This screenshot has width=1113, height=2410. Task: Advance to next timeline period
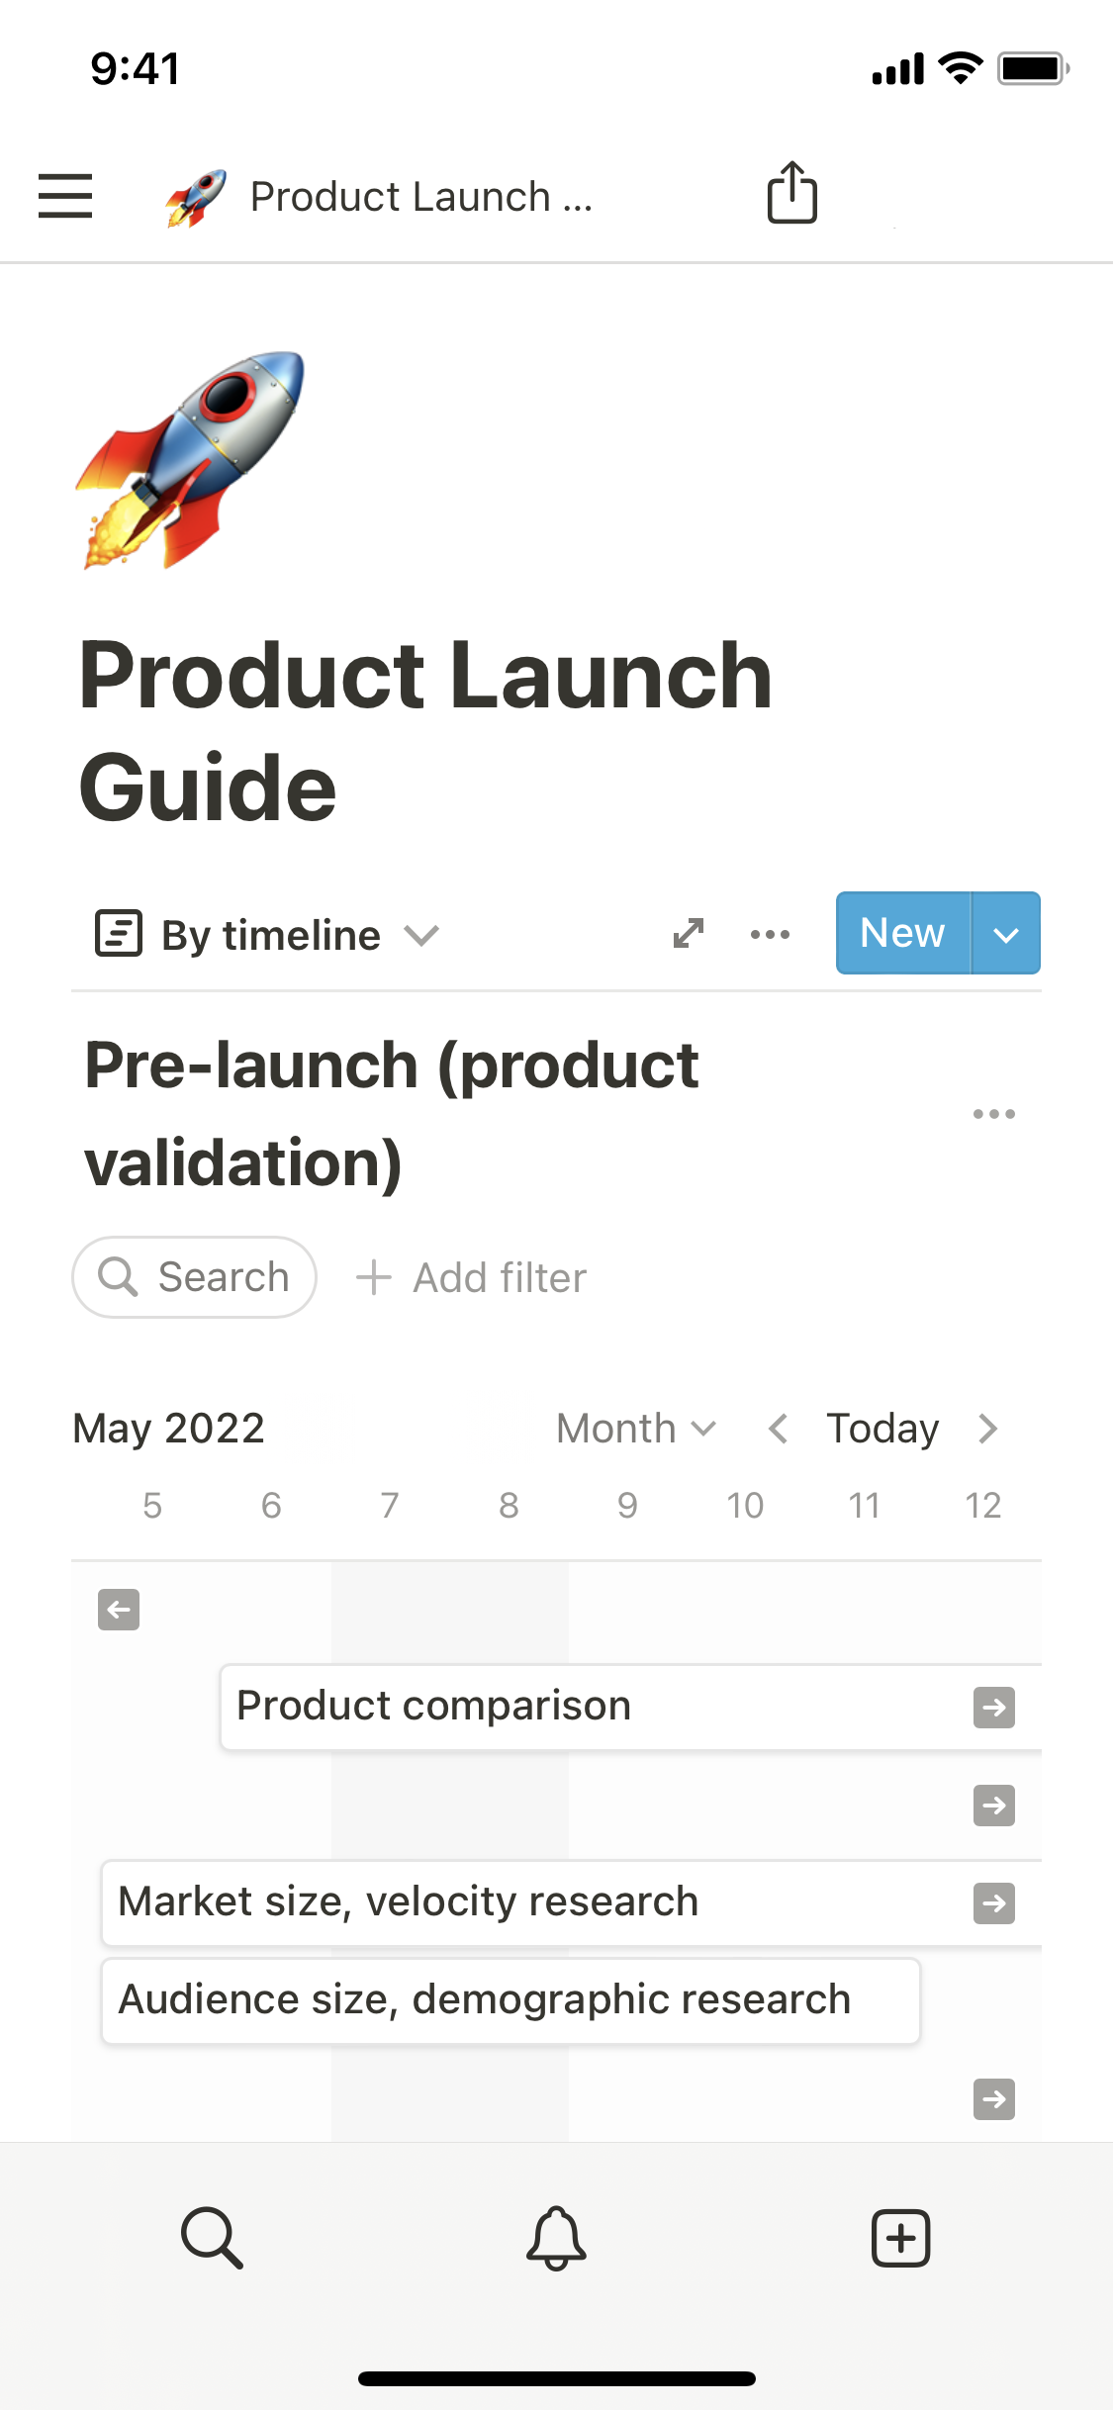[x=987, y=1429]
